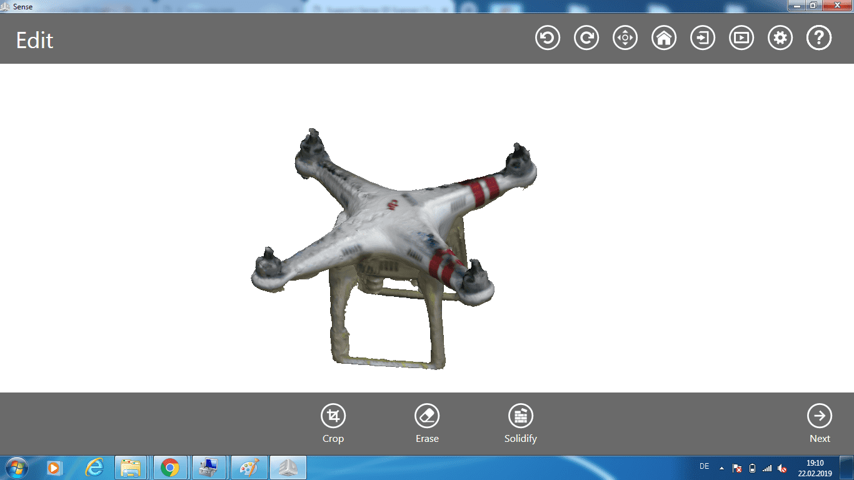Click the Sense app taskbar button

coord(287,467)
